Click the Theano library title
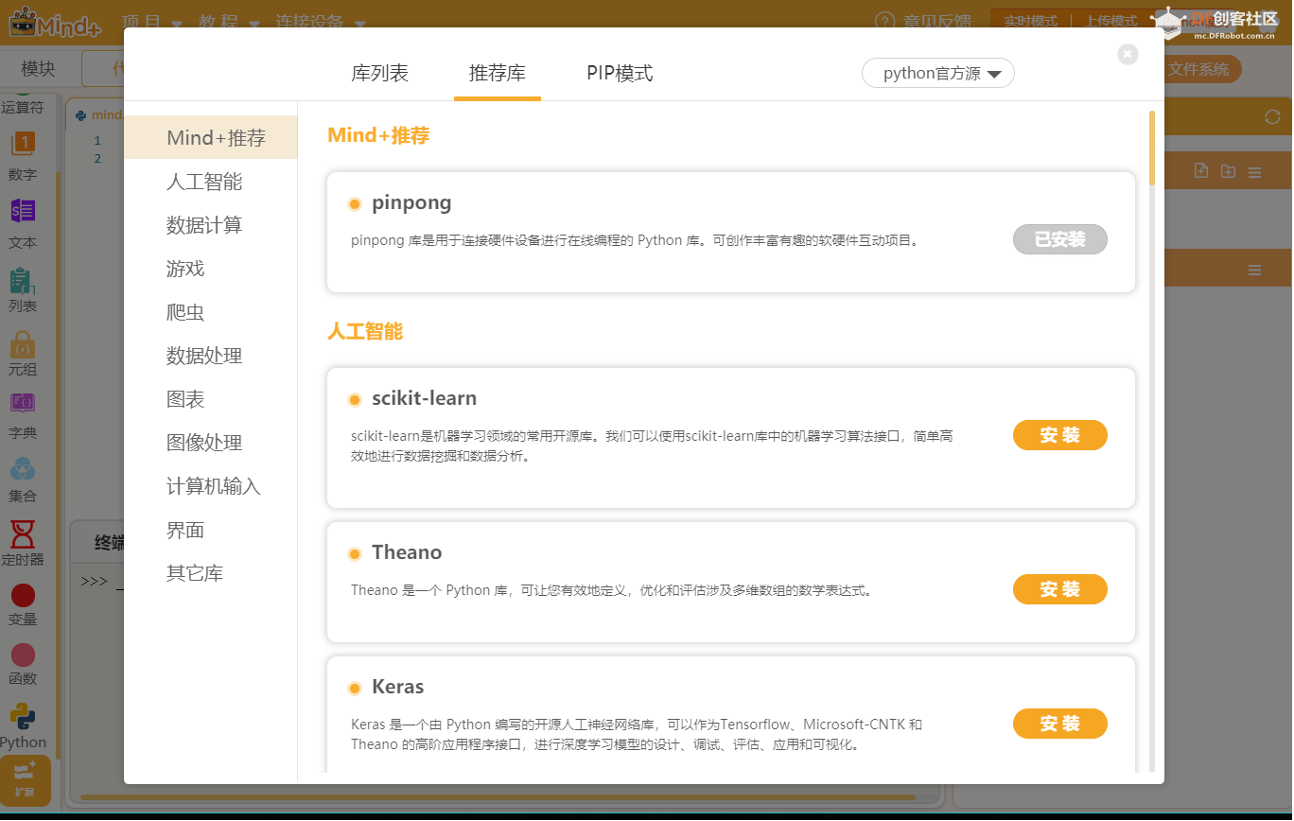The height and width of the screenshot is (821, 1294). [407, 552]
